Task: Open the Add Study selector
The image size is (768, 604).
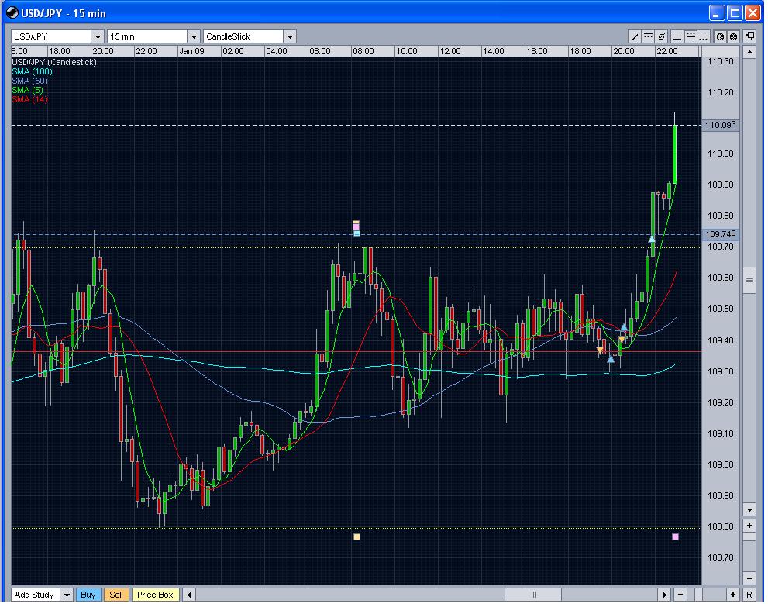Action: click(x=67, y=595)
